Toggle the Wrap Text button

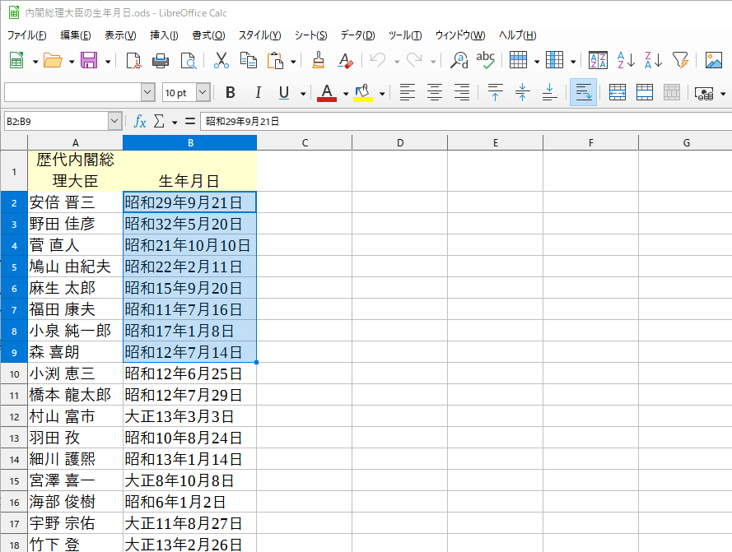(x=583, y=92)
